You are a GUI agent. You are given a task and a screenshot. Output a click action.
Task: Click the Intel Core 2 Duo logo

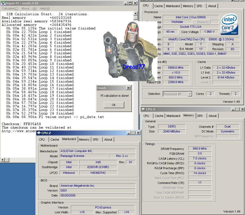(x=229, y=25)
